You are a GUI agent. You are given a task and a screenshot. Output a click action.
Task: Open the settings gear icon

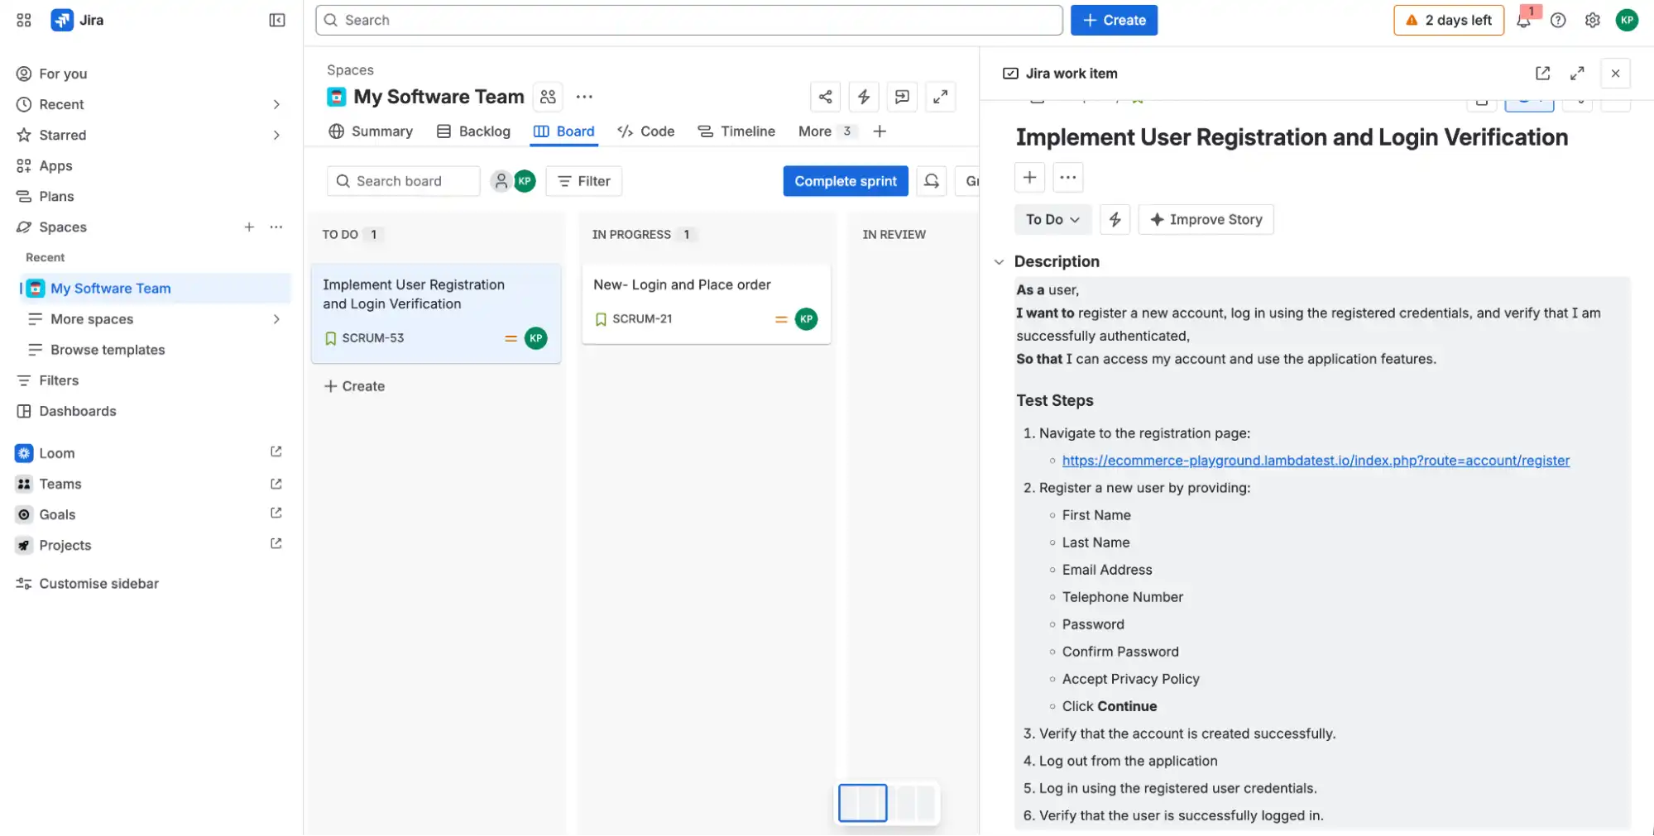tap(1592, 20)
